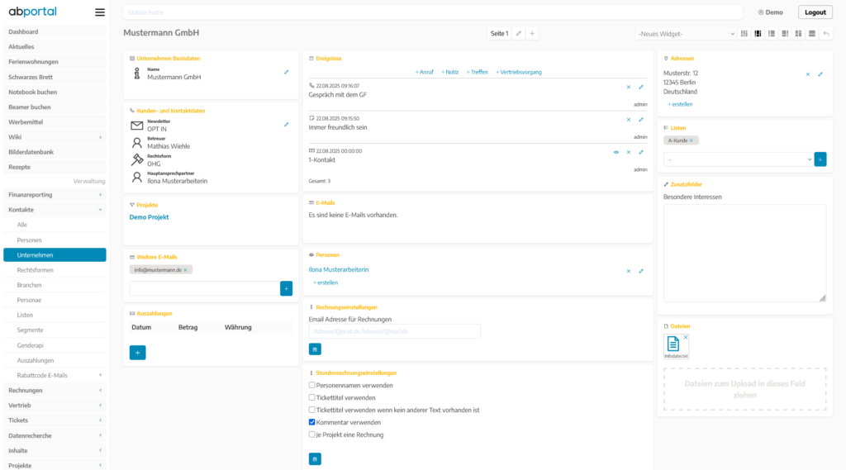Tick 'Je Projekt eine Rechnung' checkbox
Image resolution: width=846 pixels, height=470 pixels.
point(312,434)
